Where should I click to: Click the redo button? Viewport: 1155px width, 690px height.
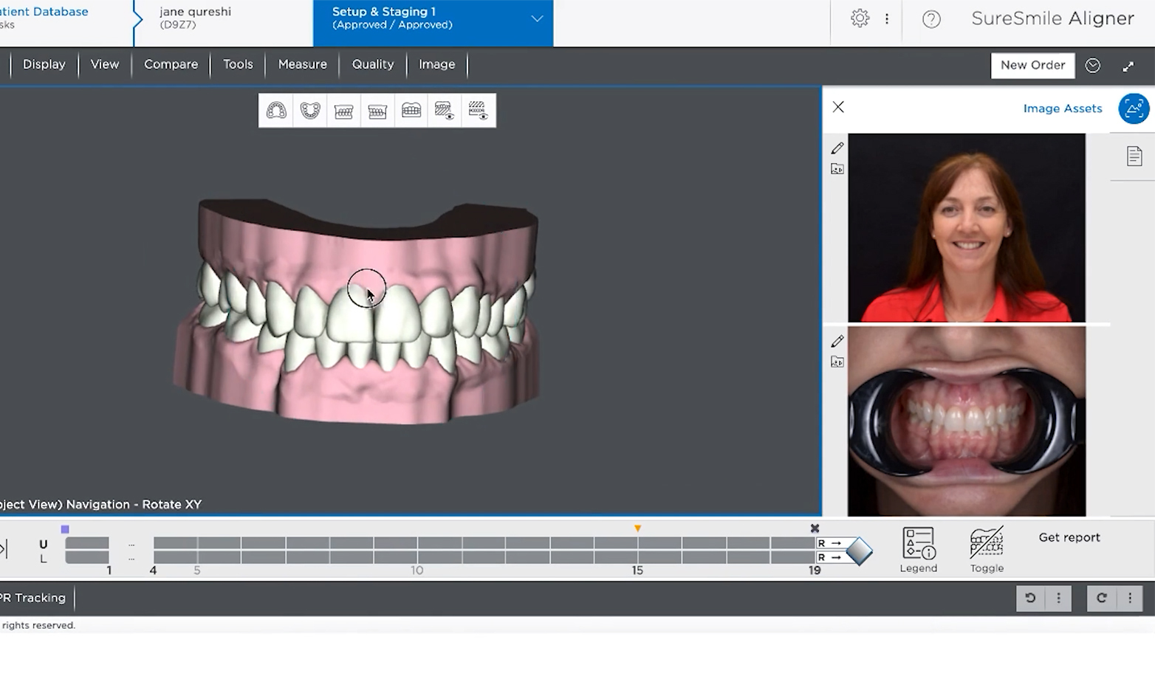pyautogui.click(x=1101, y=598)
